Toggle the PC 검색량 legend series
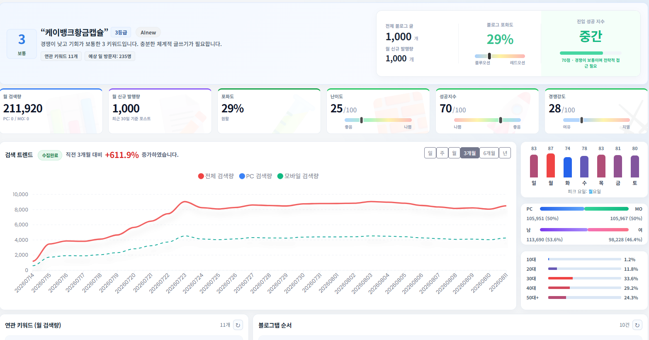Viewport: 649px width, 340px height. click(x=255, y=176)
